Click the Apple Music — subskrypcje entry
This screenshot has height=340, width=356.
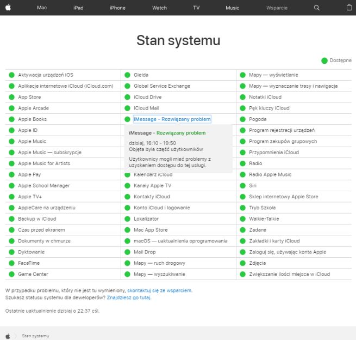coord(49,153)
